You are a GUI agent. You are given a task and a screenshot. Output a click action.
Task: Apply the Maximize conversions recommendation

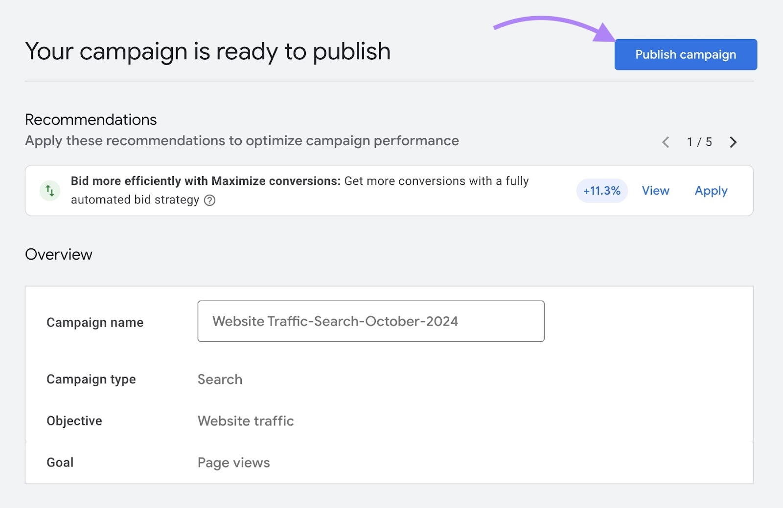tap(711, 191)
